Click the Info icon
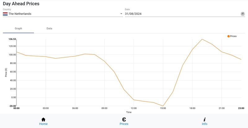The image size is (248, 128). [205, 119]
